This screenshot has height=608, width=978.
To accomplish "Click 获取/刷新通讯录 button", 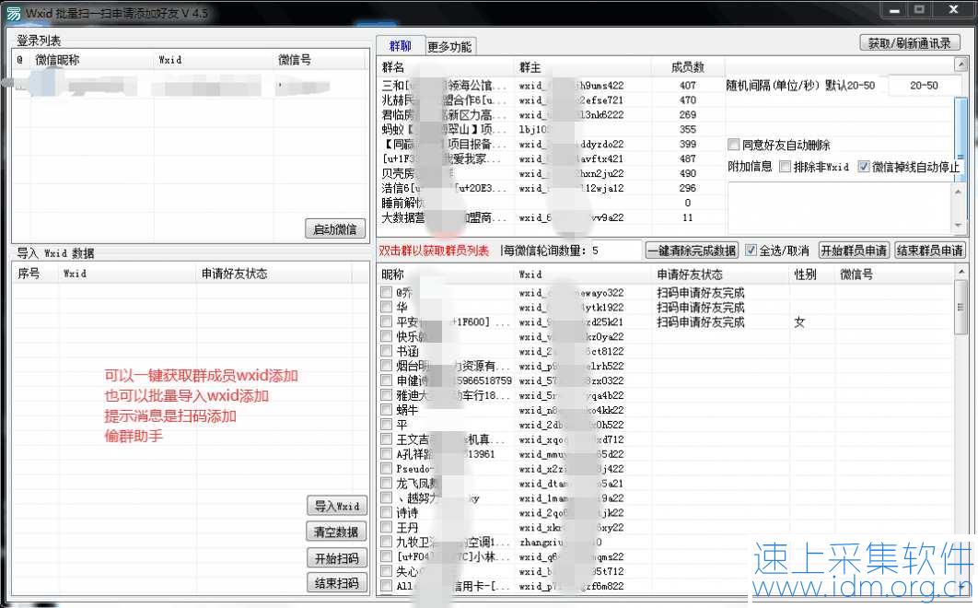I will (x=909, y=43).
